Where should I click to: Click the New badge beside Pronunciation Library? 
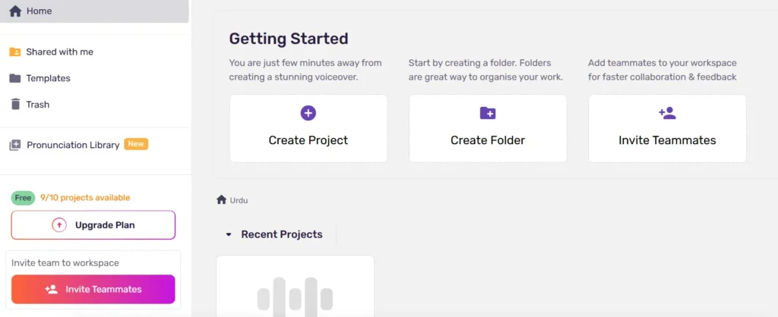click(136, 144)
